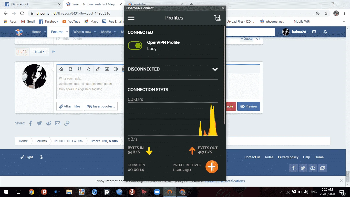Open Windows Start menu

tap(6, 192)
